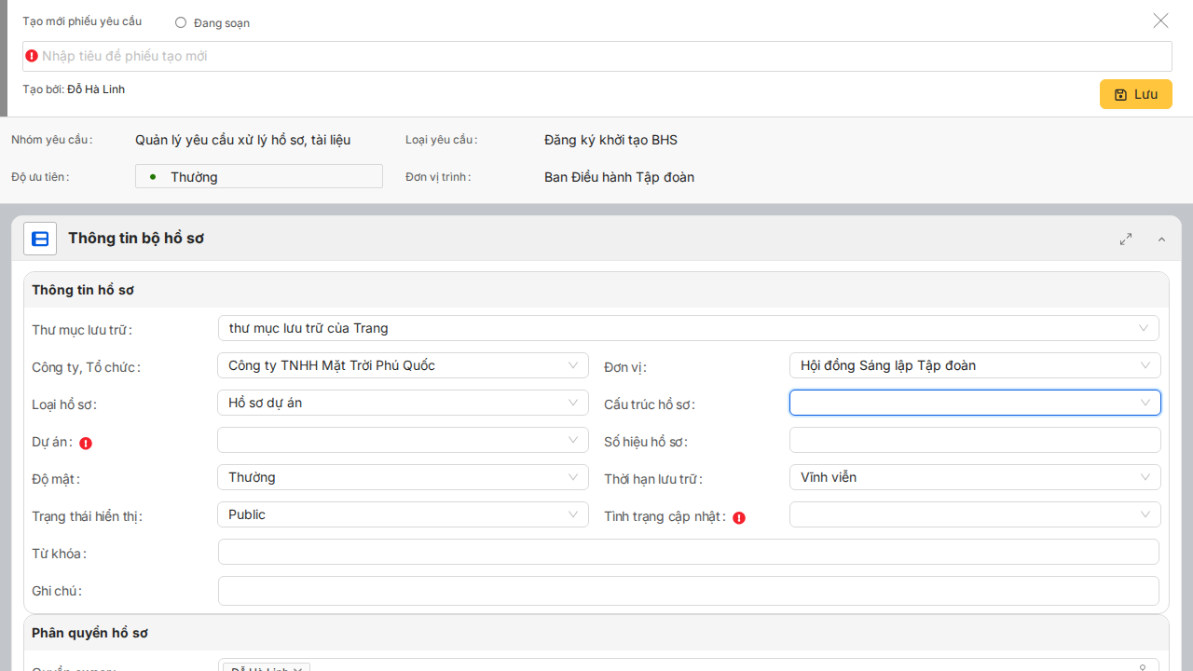Focus the Số hiệu hồ sơ text field

coord(974,440)
